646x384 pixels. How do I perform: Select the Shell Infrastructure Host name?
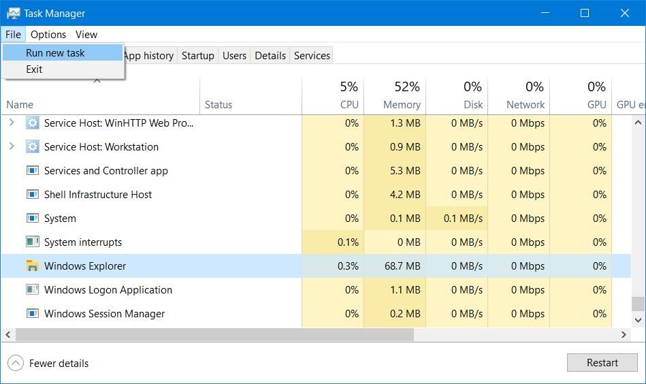(x=97, y=195)
